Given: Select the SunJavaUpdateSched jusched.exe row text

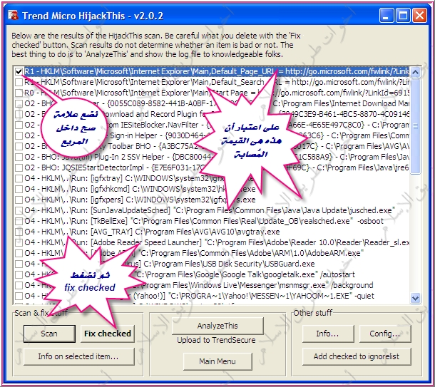Looking at the screenshot, I should point(208,210).
